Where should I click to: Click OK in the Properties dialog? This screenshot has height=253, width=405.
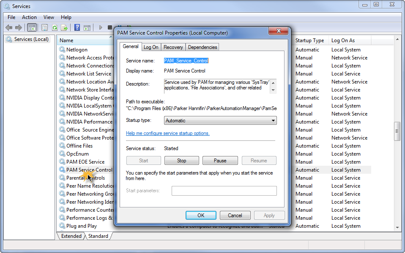coord(201,215)
